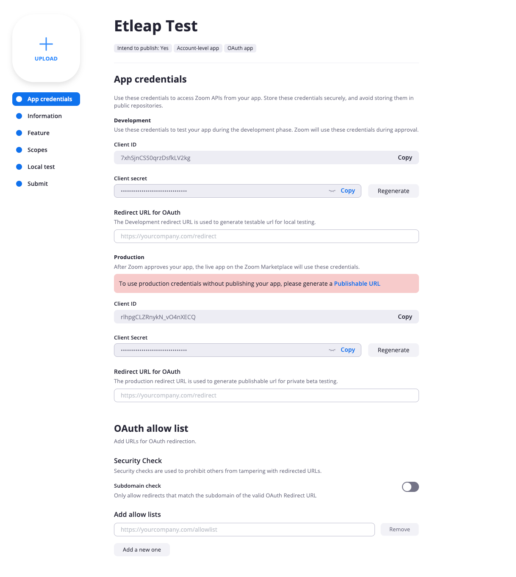Click Add a new one button
Viewport: 516px width, 577px height.
click(142, 549)
